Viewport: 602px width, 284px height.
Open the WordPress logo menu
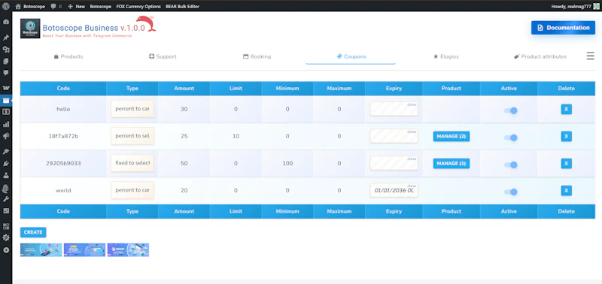(6, 6)
